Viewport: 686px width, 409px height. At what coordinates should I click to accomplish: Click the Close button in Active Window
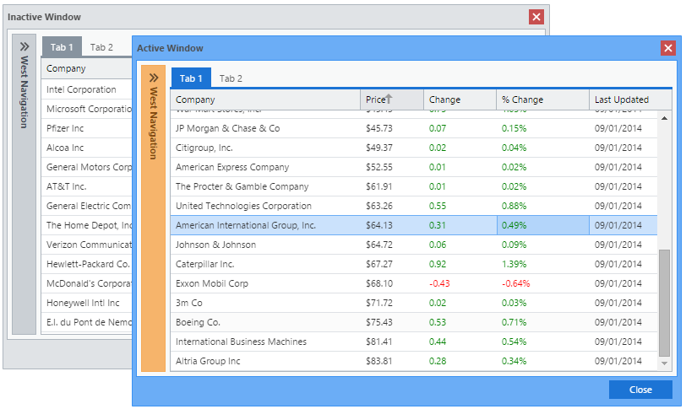click(x=640, y=390)
